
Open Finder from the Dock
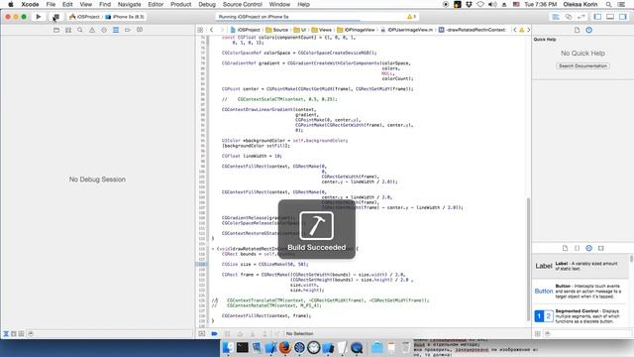point(228,348)
